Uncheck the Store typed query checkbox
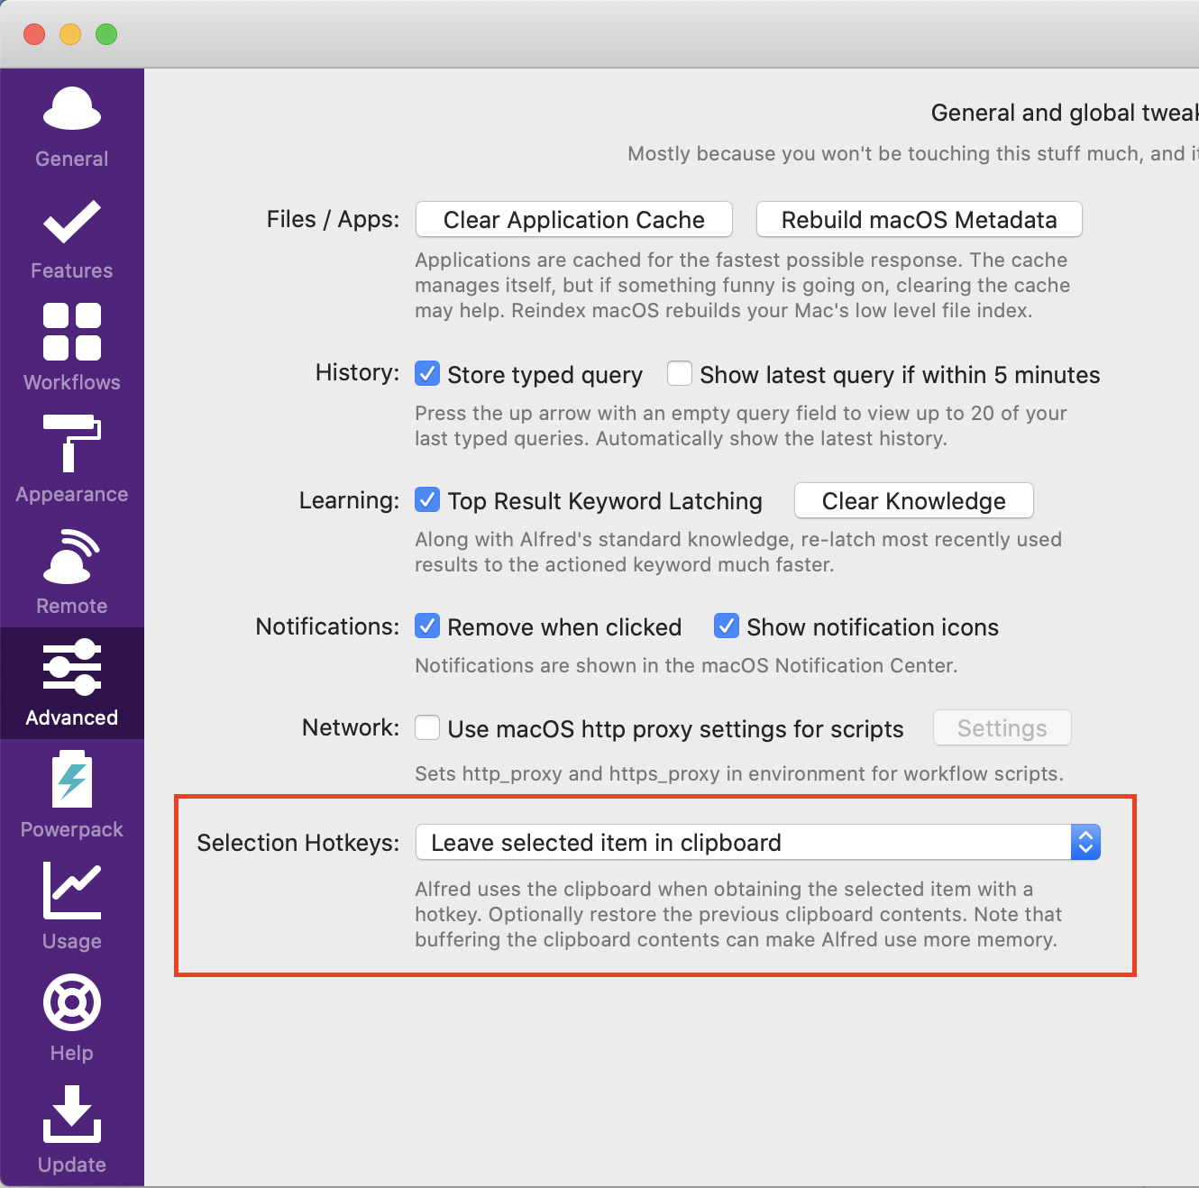 point(427,373)
